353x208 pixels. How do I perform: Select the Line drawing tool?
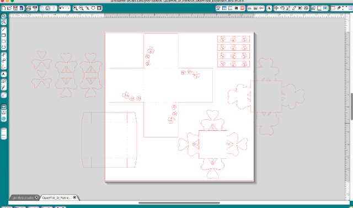click(4, 29)
